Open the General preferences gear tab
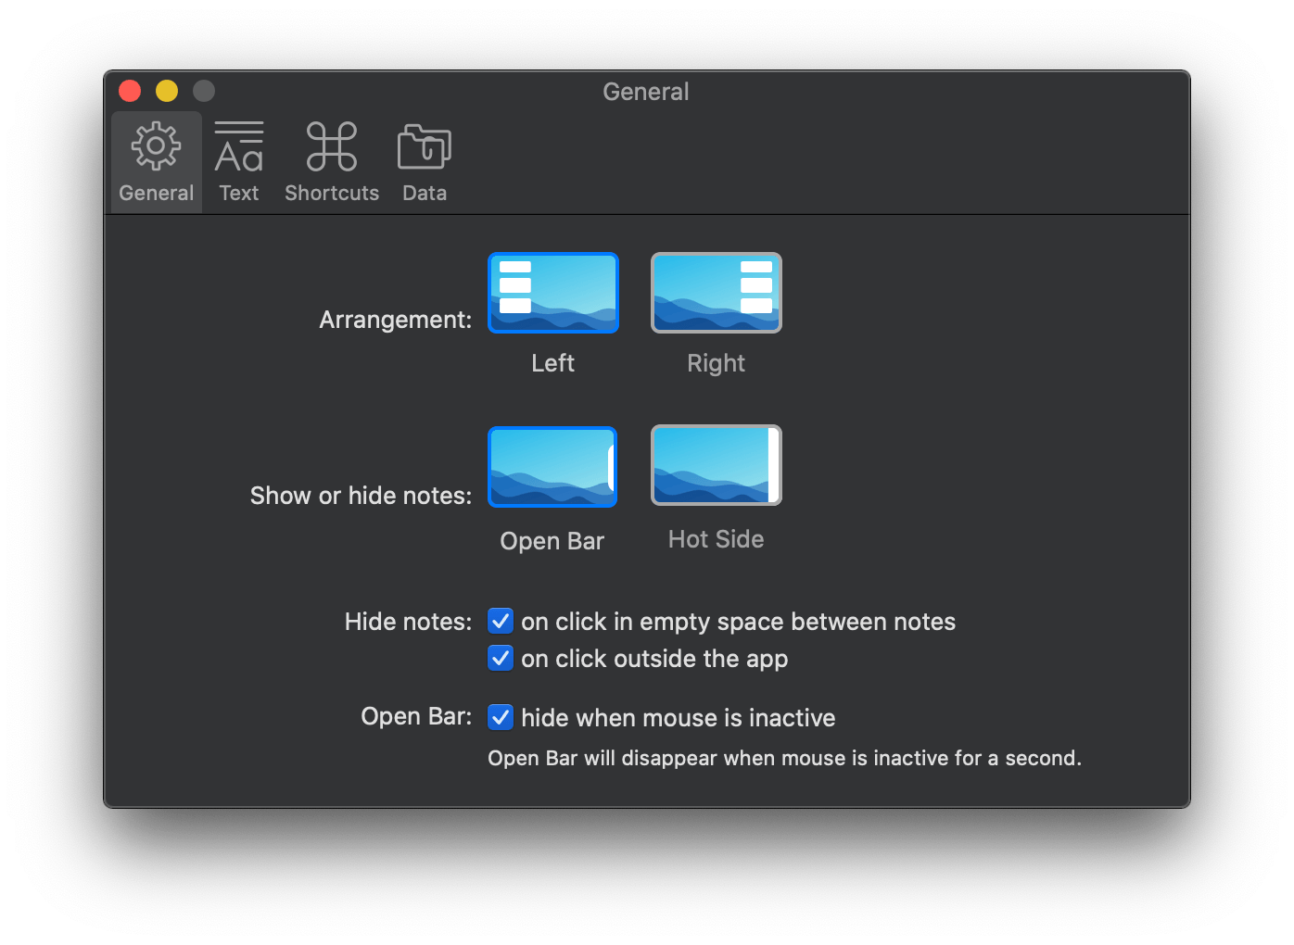 pos(157,163)
